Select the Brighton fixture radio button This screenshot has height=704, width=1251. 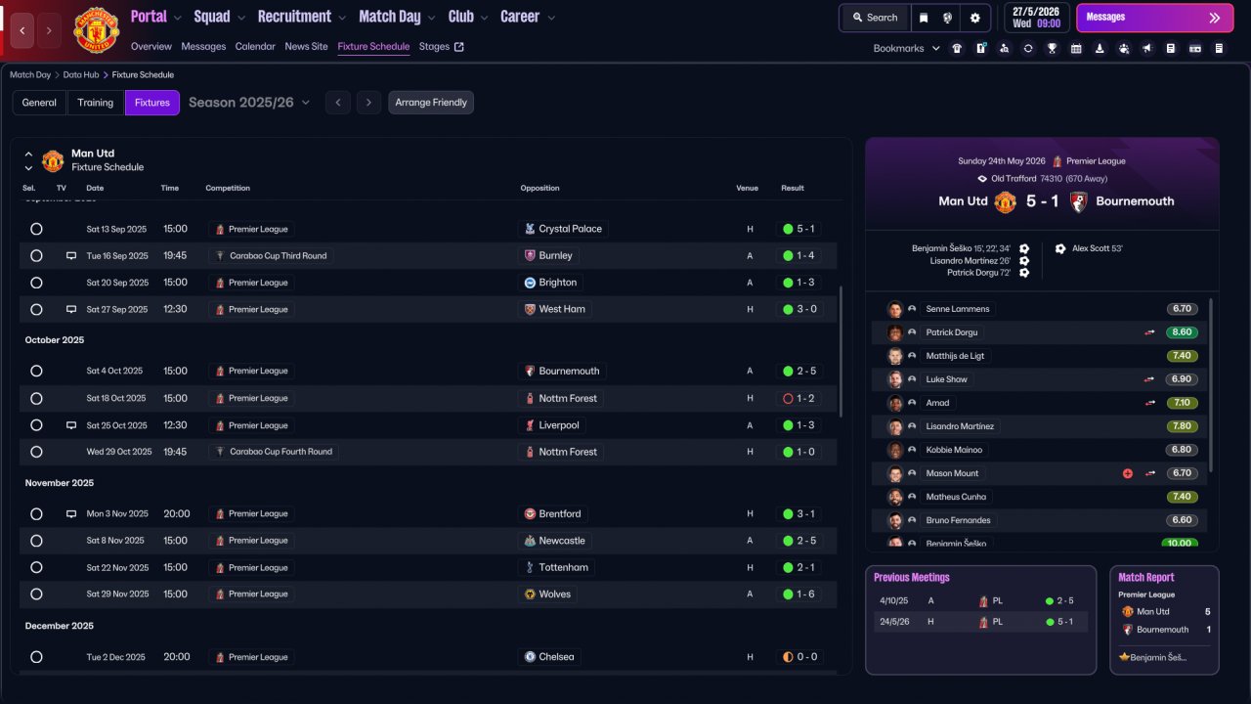point(36,283)
